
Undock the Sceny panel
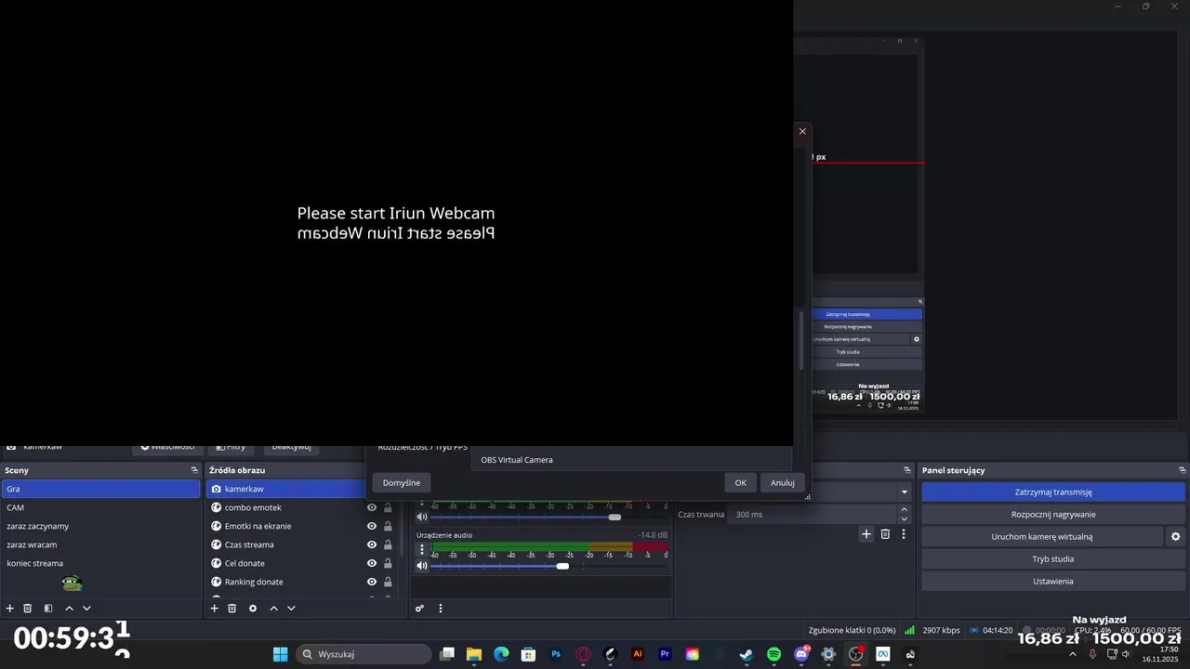point(194,471)
